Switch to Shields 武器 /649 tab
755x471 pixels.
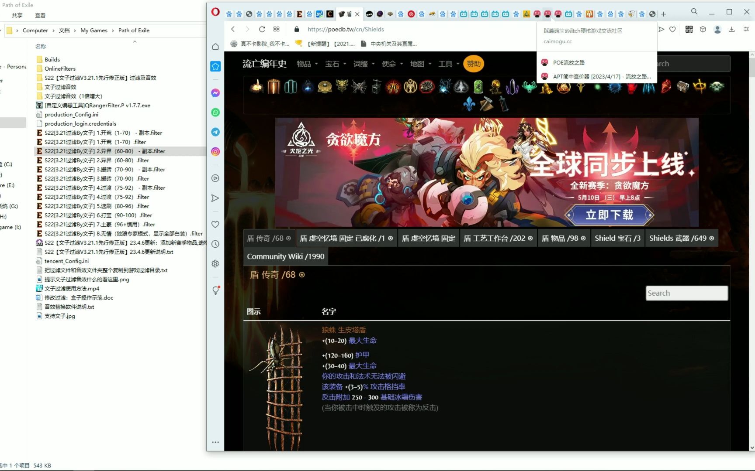pos(682,239)
